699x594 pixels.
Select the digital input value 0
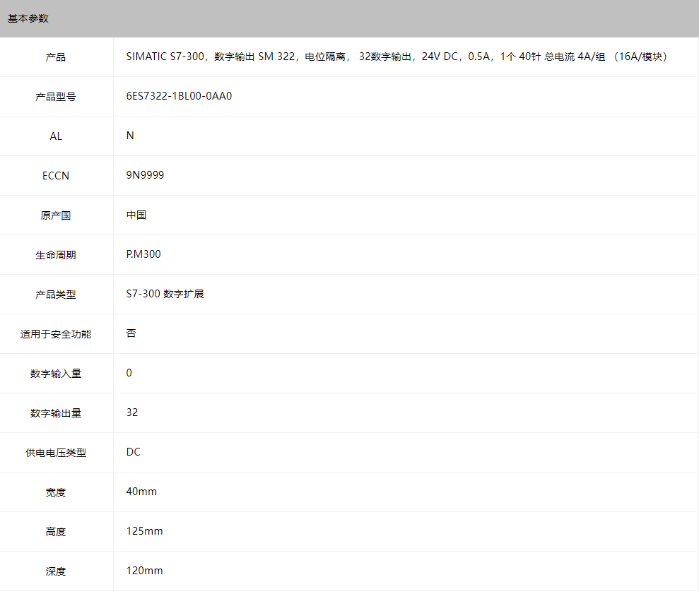pos(129,373)
